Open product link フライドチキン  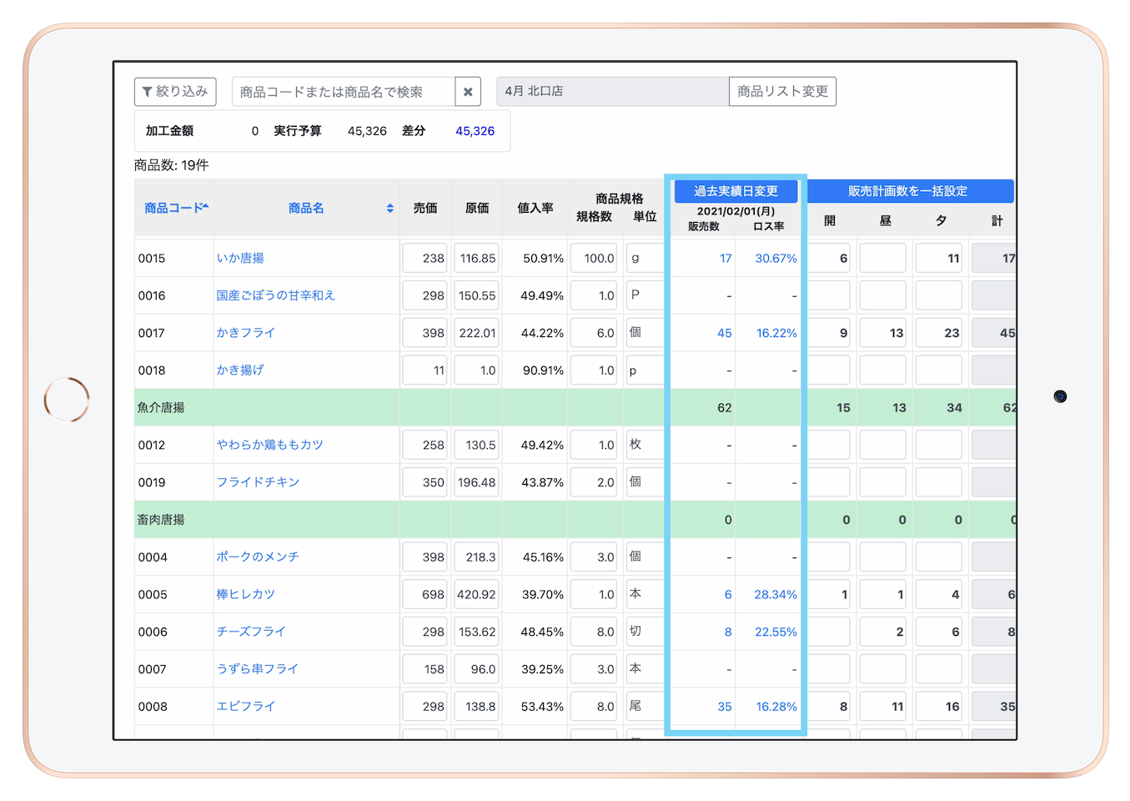258,482
